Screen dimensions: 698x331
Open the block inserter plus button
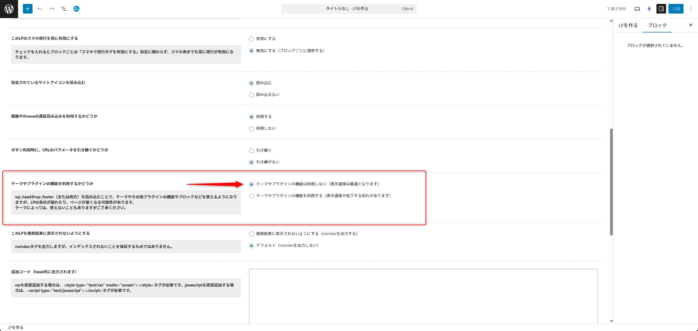(x=27, y=9)
